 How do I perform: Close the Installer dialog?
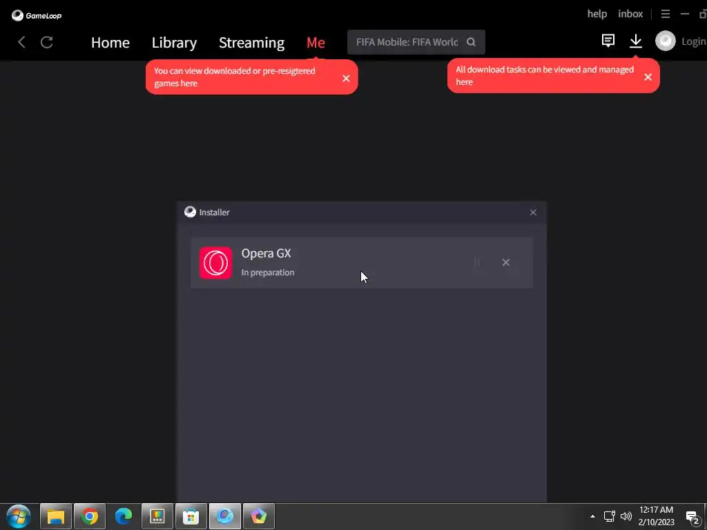coord(533,213)
